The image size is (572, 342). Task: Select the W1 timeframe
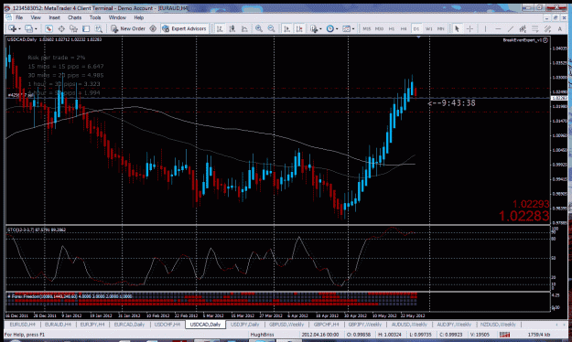coord(428,28)
